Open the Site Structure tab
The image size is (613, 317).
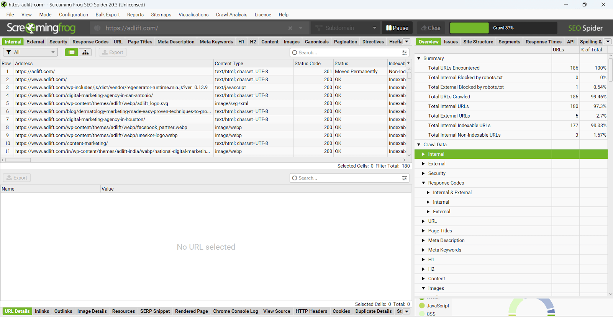tap(478, 42)
